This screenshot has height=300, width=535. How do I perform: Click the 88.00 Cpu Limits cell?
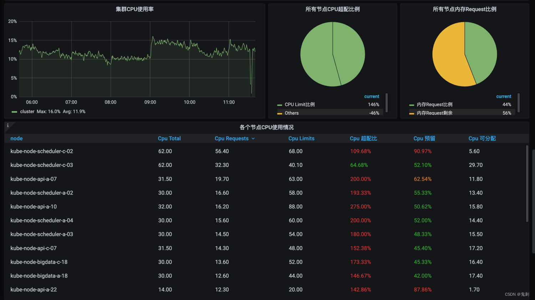[296, 207]
